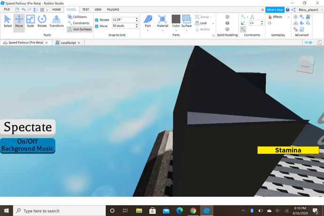Choose the Rotate tool
This screenshot has height=216, width=324.
(x=42, y=21)
